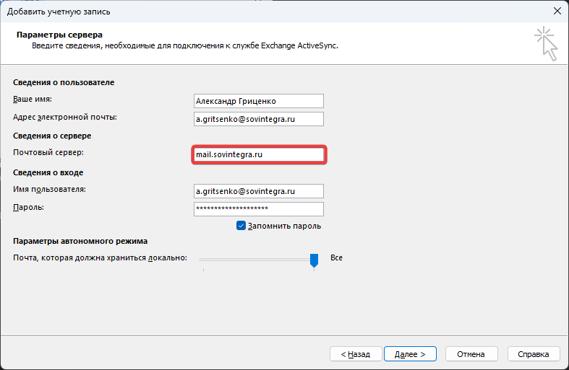The image size is (569, 370).
Task: Open help with the 'Справка' button
Action: (x=534, y=354)
